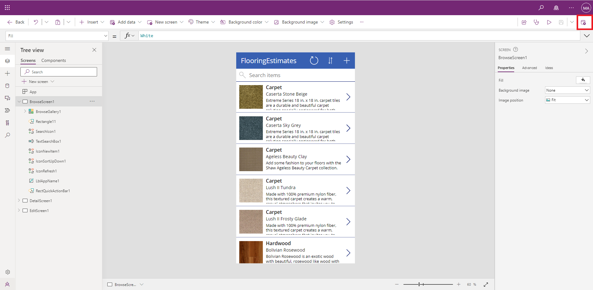The height and width of the screenshot is (290, 593).
Task: Click the Fill color picker swatch
Action: tap(583, 80)
